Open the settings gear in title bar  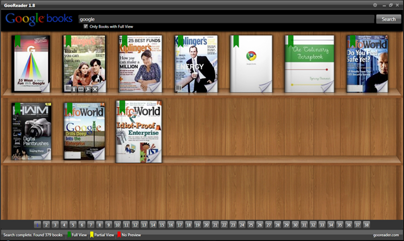click(x=375, y=5)
